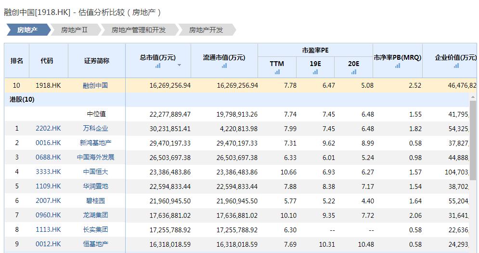
Task: Click the vertical scrollbar thumb
Action: (x=473, y=140)
